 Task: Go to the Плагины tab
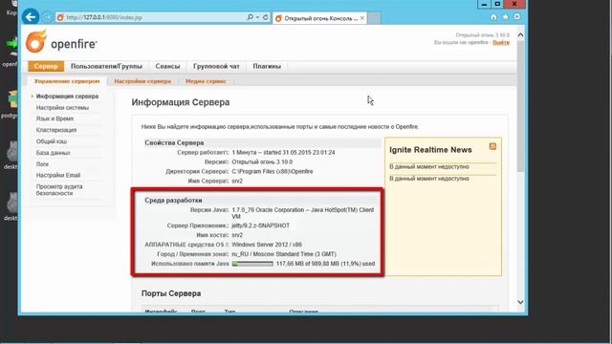[267, 66]
